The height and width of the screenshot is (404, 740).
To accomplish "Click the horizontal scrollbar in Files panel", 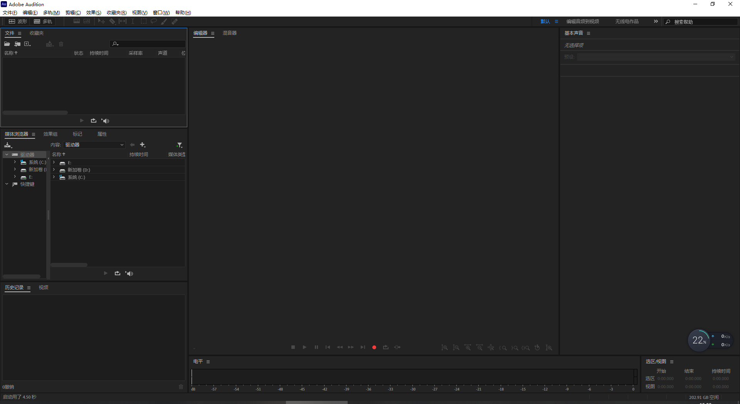I will click(x=35, y=113).
